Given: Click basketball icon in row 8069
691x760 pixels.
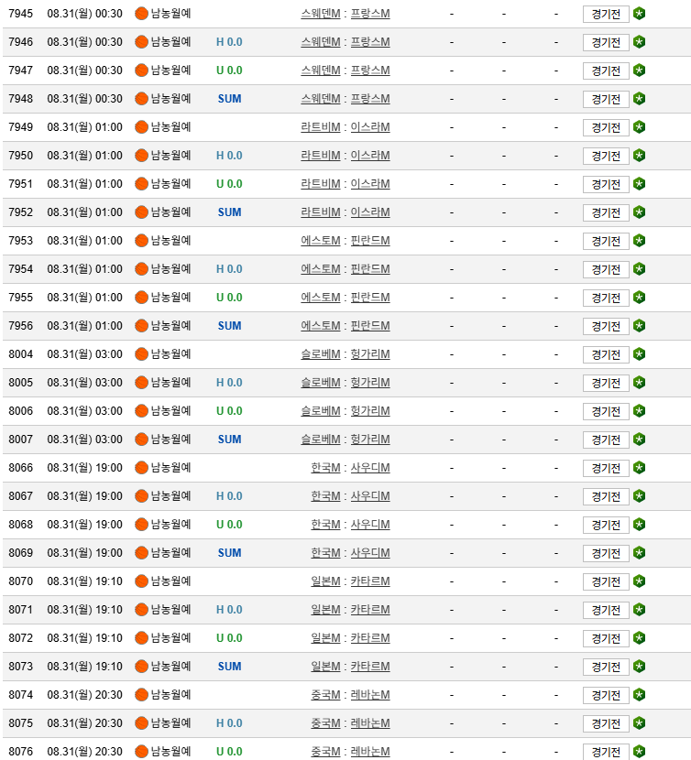Looking at the screenshot, I should point(141,553).
